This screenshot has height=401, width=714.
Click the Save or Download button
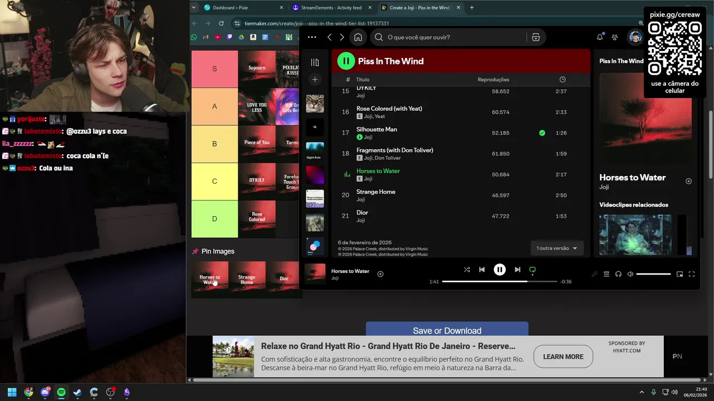(447, 331)
